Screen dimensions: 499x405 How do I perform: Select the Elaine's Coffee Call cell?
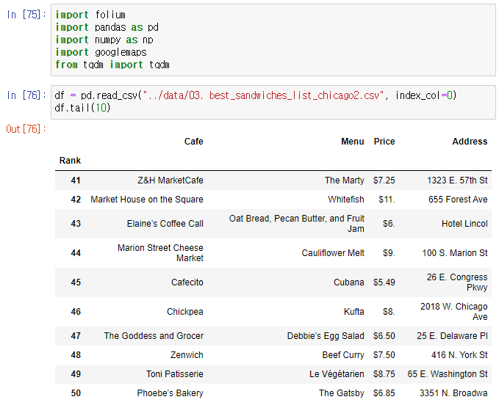(165, 224)
